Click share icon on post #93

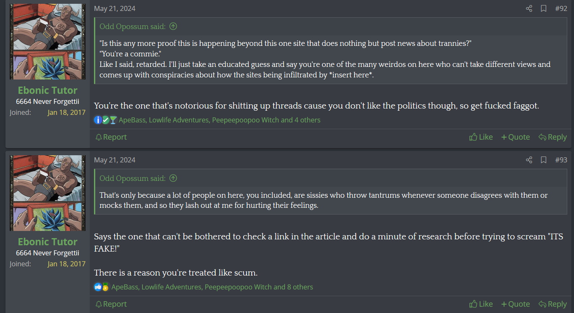529,160
